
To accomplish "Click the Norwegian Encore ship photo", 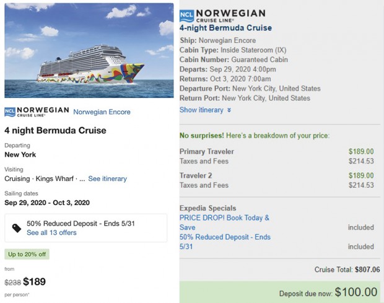I will [x=89, y=51].
